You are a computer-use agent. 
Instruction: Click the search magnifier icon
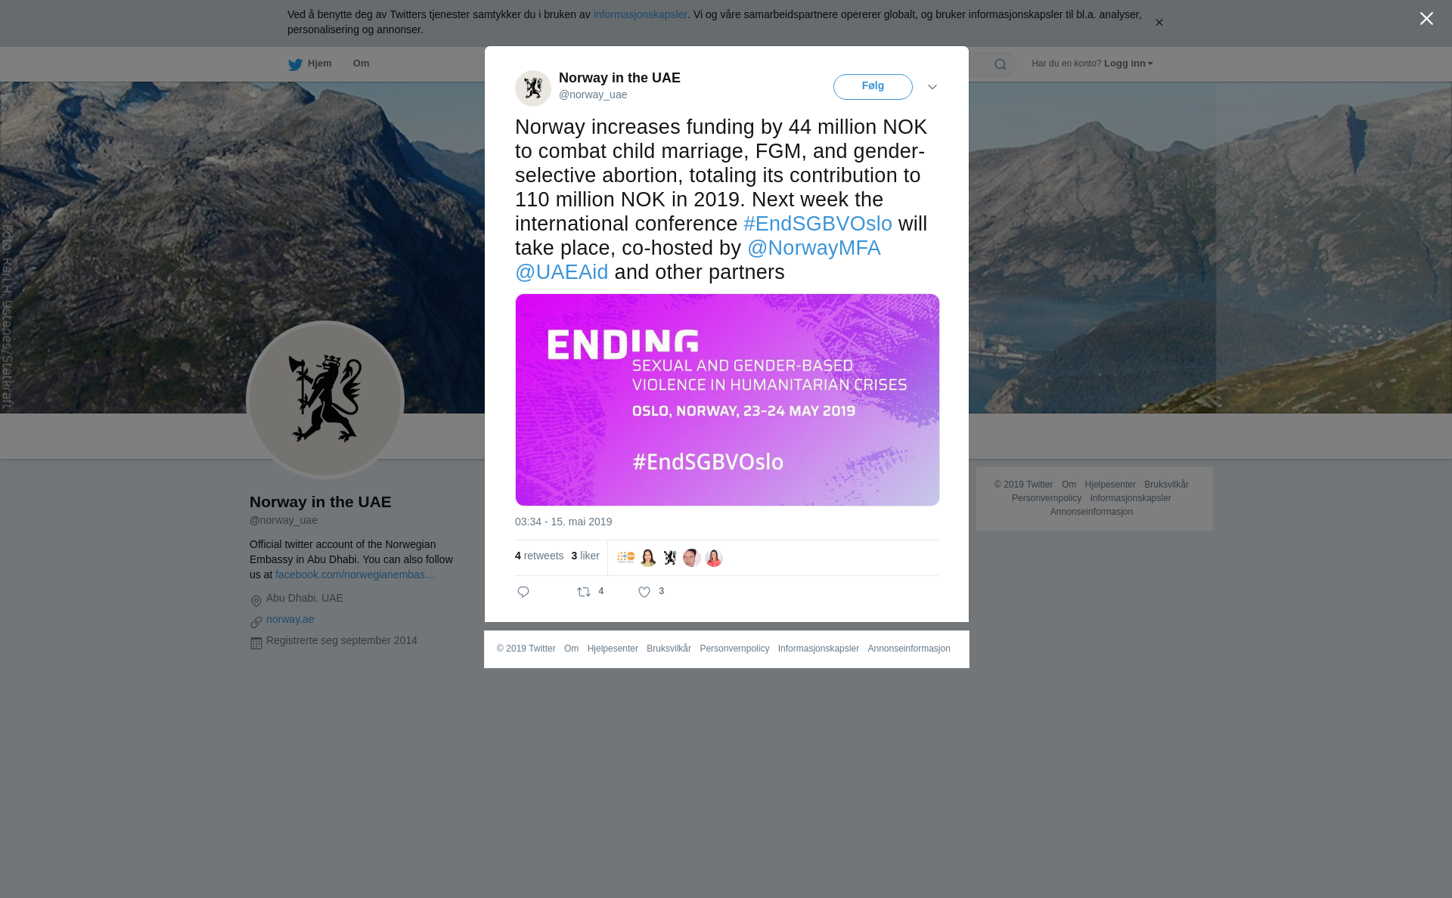[1001, 64]
